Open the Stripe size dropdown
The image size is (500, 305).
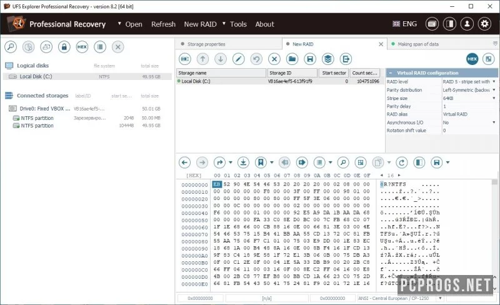point(494,98)
